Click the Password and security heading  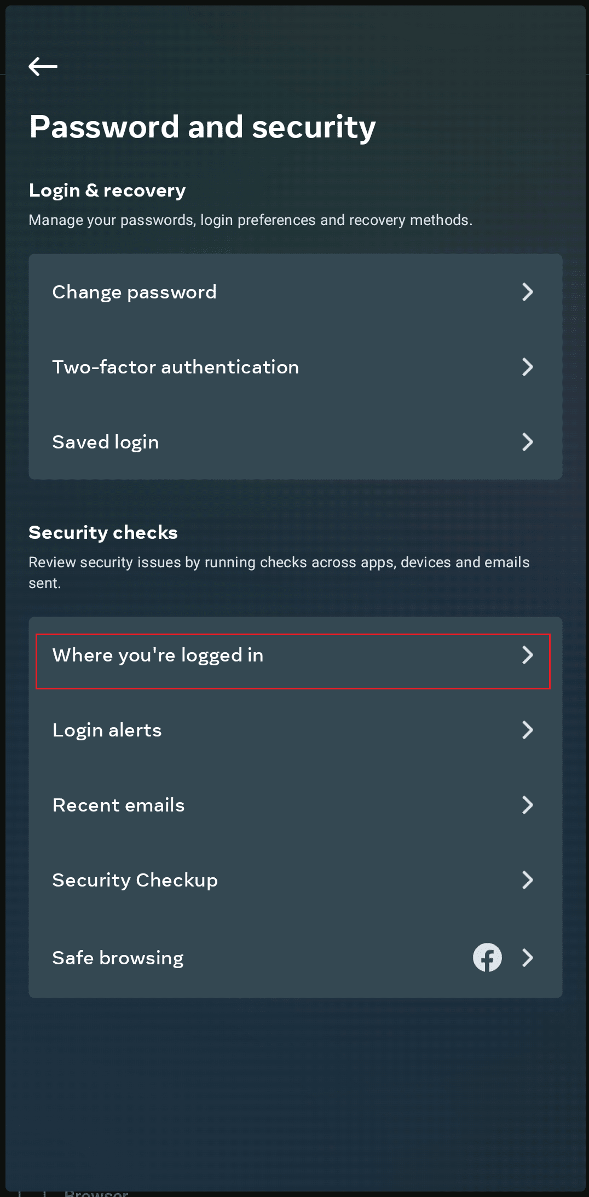tap(203, 128)
